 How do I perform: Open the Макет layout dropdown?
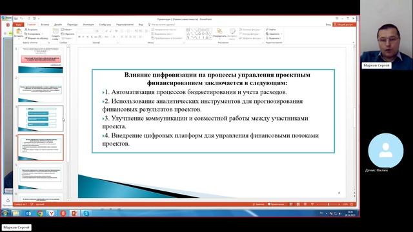(67, 30)
